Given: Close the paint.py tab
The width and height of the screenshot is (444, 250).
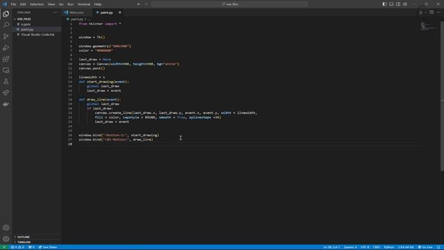Looking at the screenshot, I should (x=120, y=12).
